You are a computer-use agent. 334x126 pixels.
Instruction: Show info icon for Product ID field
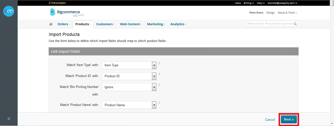click(159, 74)
